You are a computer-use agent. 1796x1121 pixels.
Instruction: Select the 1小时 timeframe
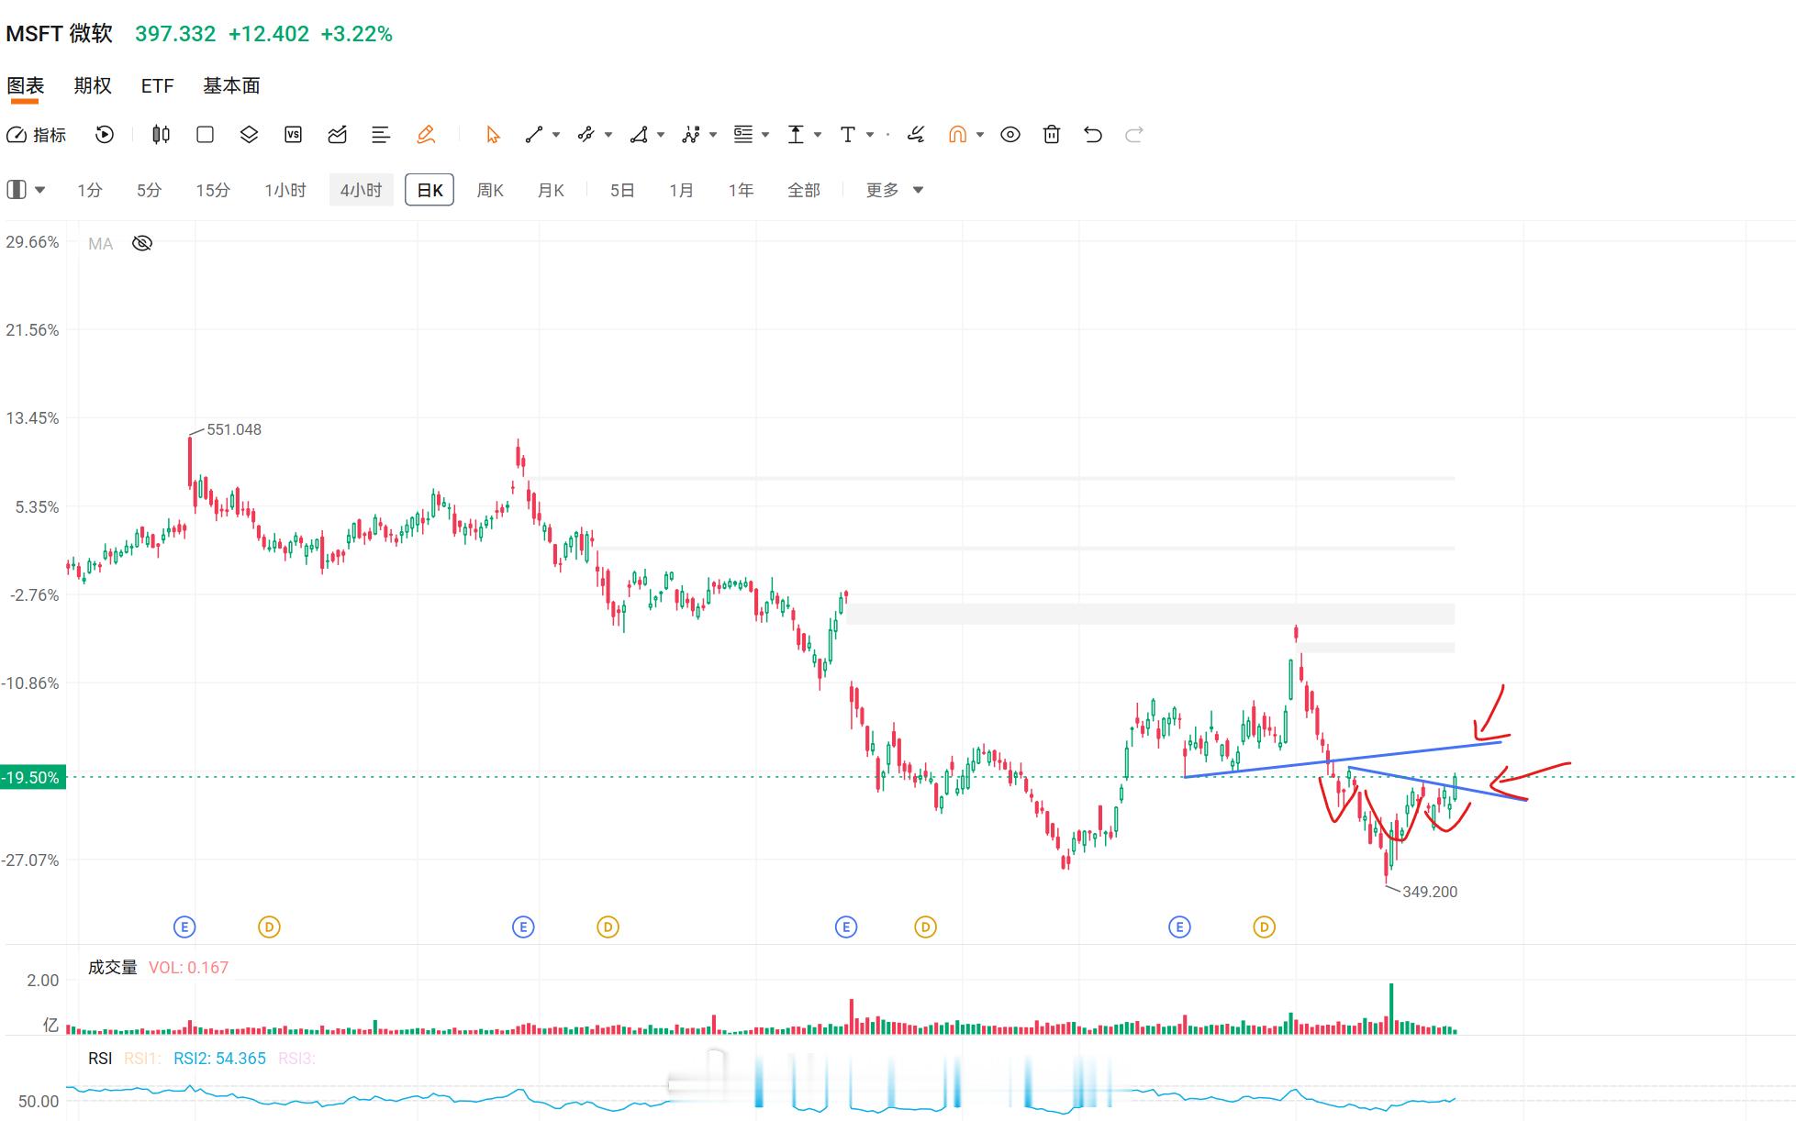(x=285, y=190)
